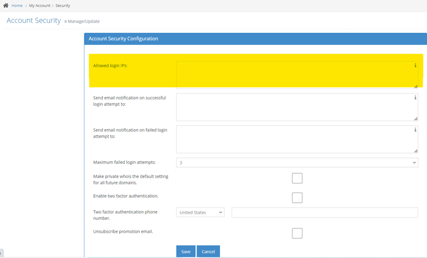Click resize handle of successful login email box
The height and width of the screenshot is (258, 427).
pos(416,118)
